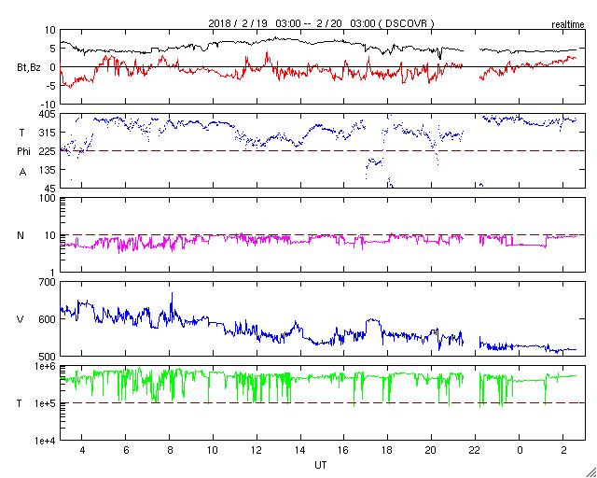Screen dimensions: 597x478
Task: Click the "-5" tick on the Bt,Bz axis
Action: pyautogui.click(x=51, y=86)
